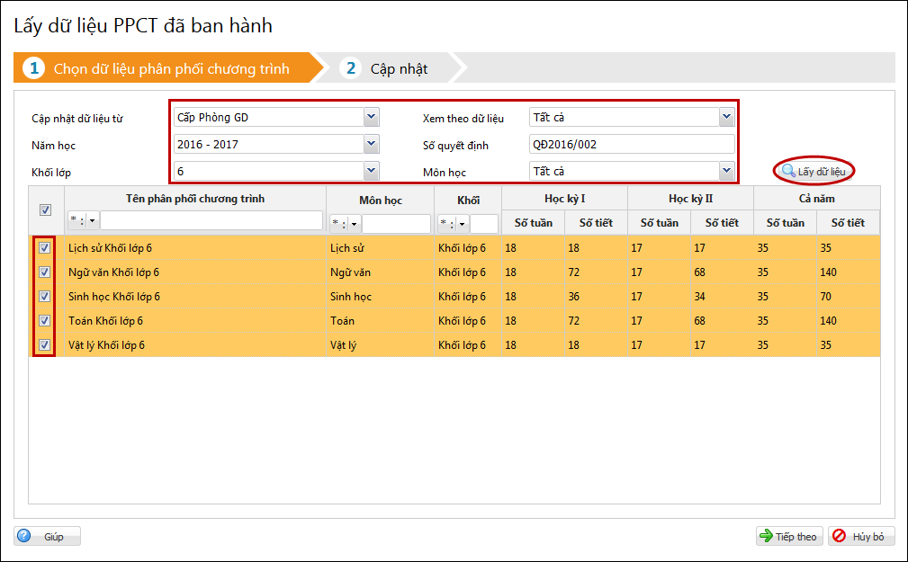Click the blue question mark help icon
The image size is (908, 562).
[x=24, y=536]
